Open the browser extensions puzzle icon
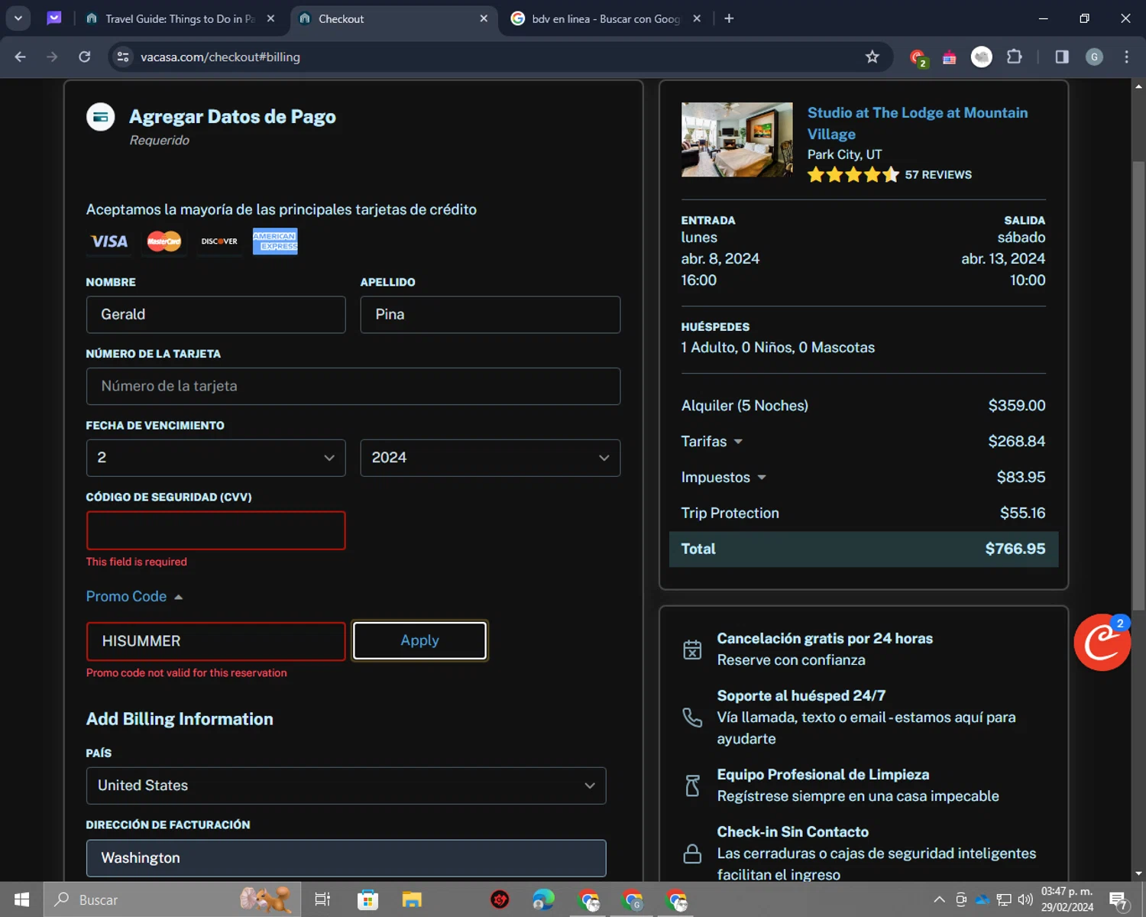This screenshot has height=917, width=1146. click(x=1014, y=57)
